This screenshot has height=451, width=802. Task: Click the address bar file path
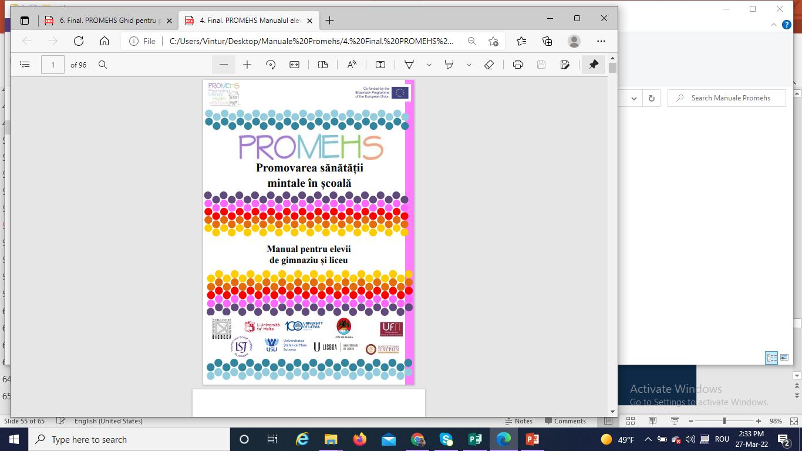click(x=312, y=41)
